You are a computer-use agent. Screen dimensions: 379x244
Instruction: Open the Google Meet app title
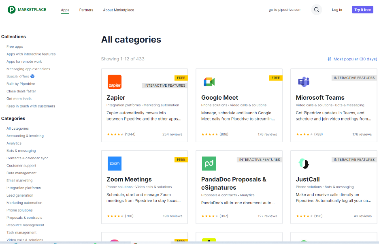pyautogui.click(x=219, y=98)
